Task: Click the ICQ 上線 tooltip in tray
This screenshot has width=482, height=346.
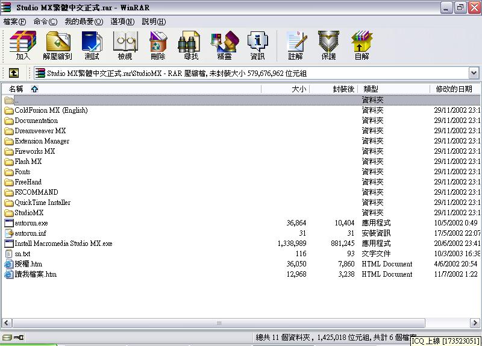Action: (x=446, y=341)
